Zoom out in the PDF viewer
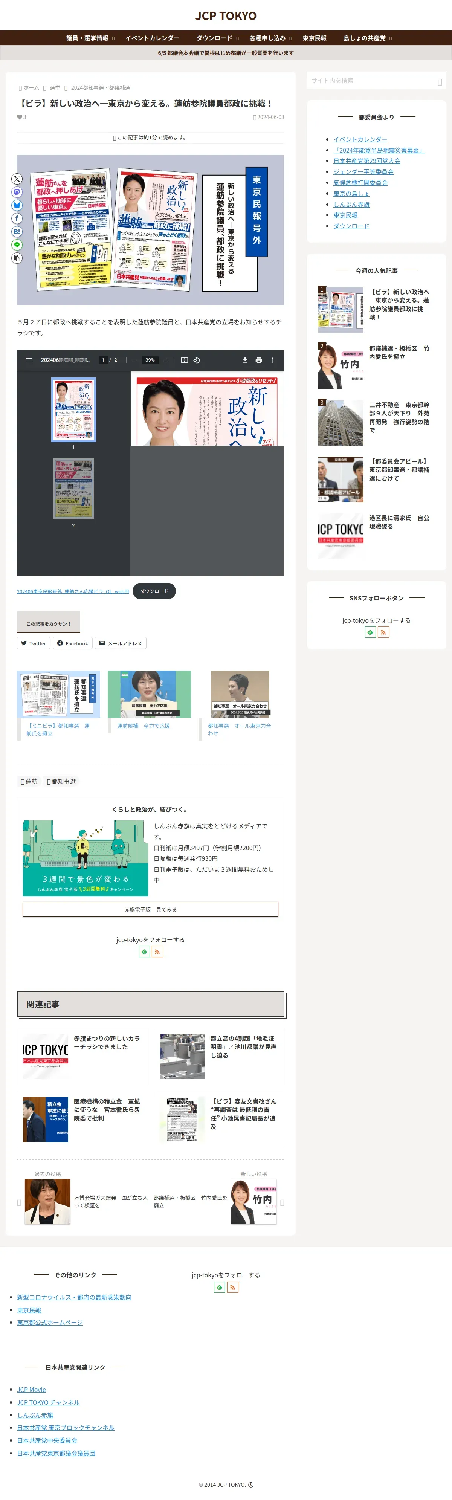452x1500 pixels. (134, 360)
